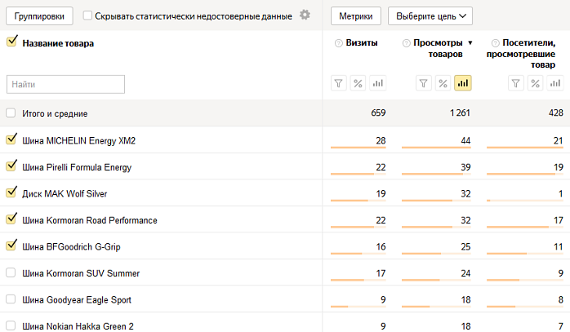Image resolution: width=570 pixels, height=332 pixels.
Task: Enable the bar chart icon under Визиты
Action: point(378,83)
